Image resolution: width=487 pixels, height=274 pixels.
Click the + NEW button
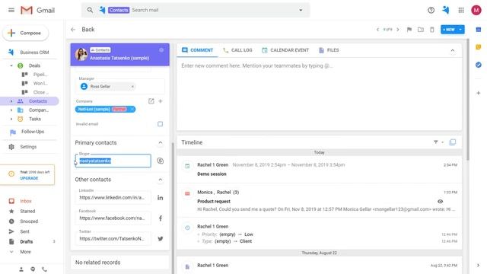coord(449,30)
